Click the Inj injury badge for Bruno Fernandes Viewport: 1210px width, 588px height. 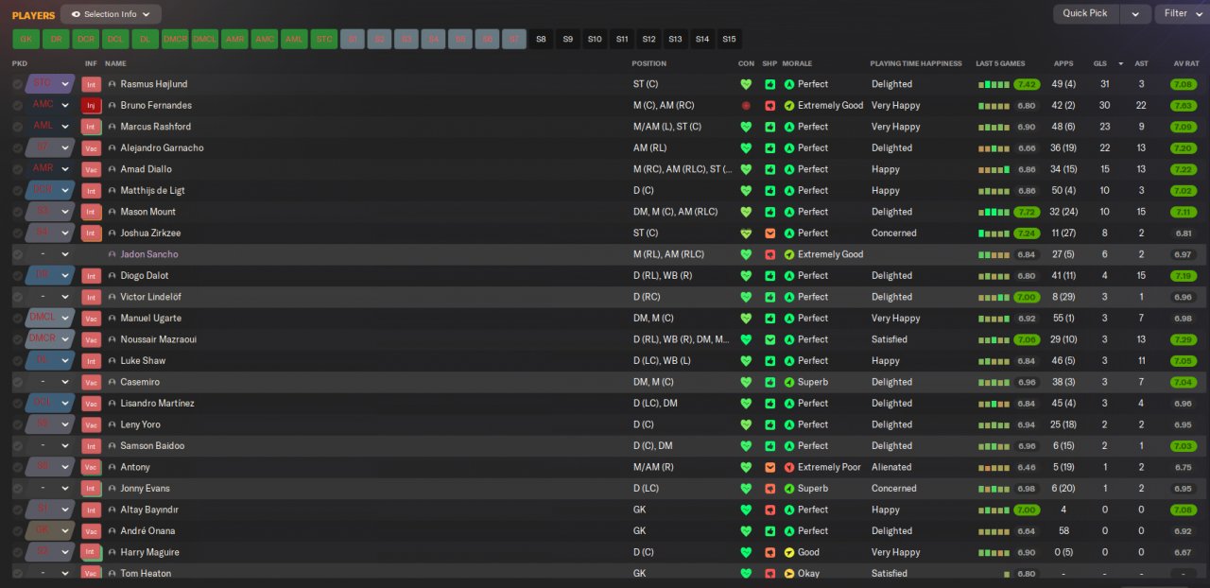coord(92,106)
